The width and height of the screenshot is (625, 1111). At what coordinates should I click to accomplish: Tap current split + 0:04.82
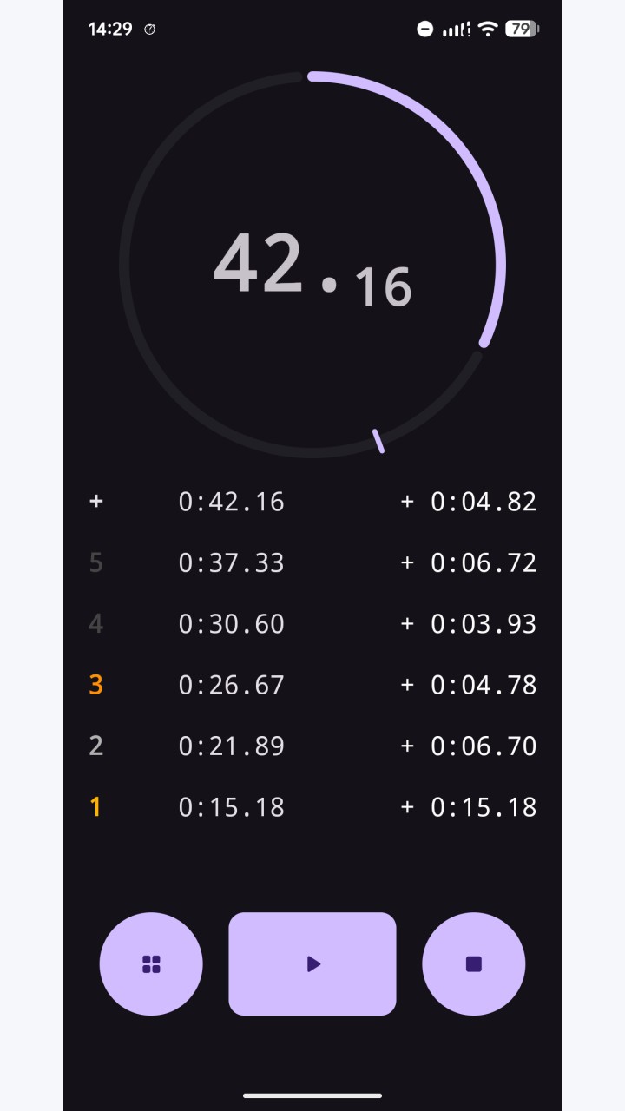[469, 502]
